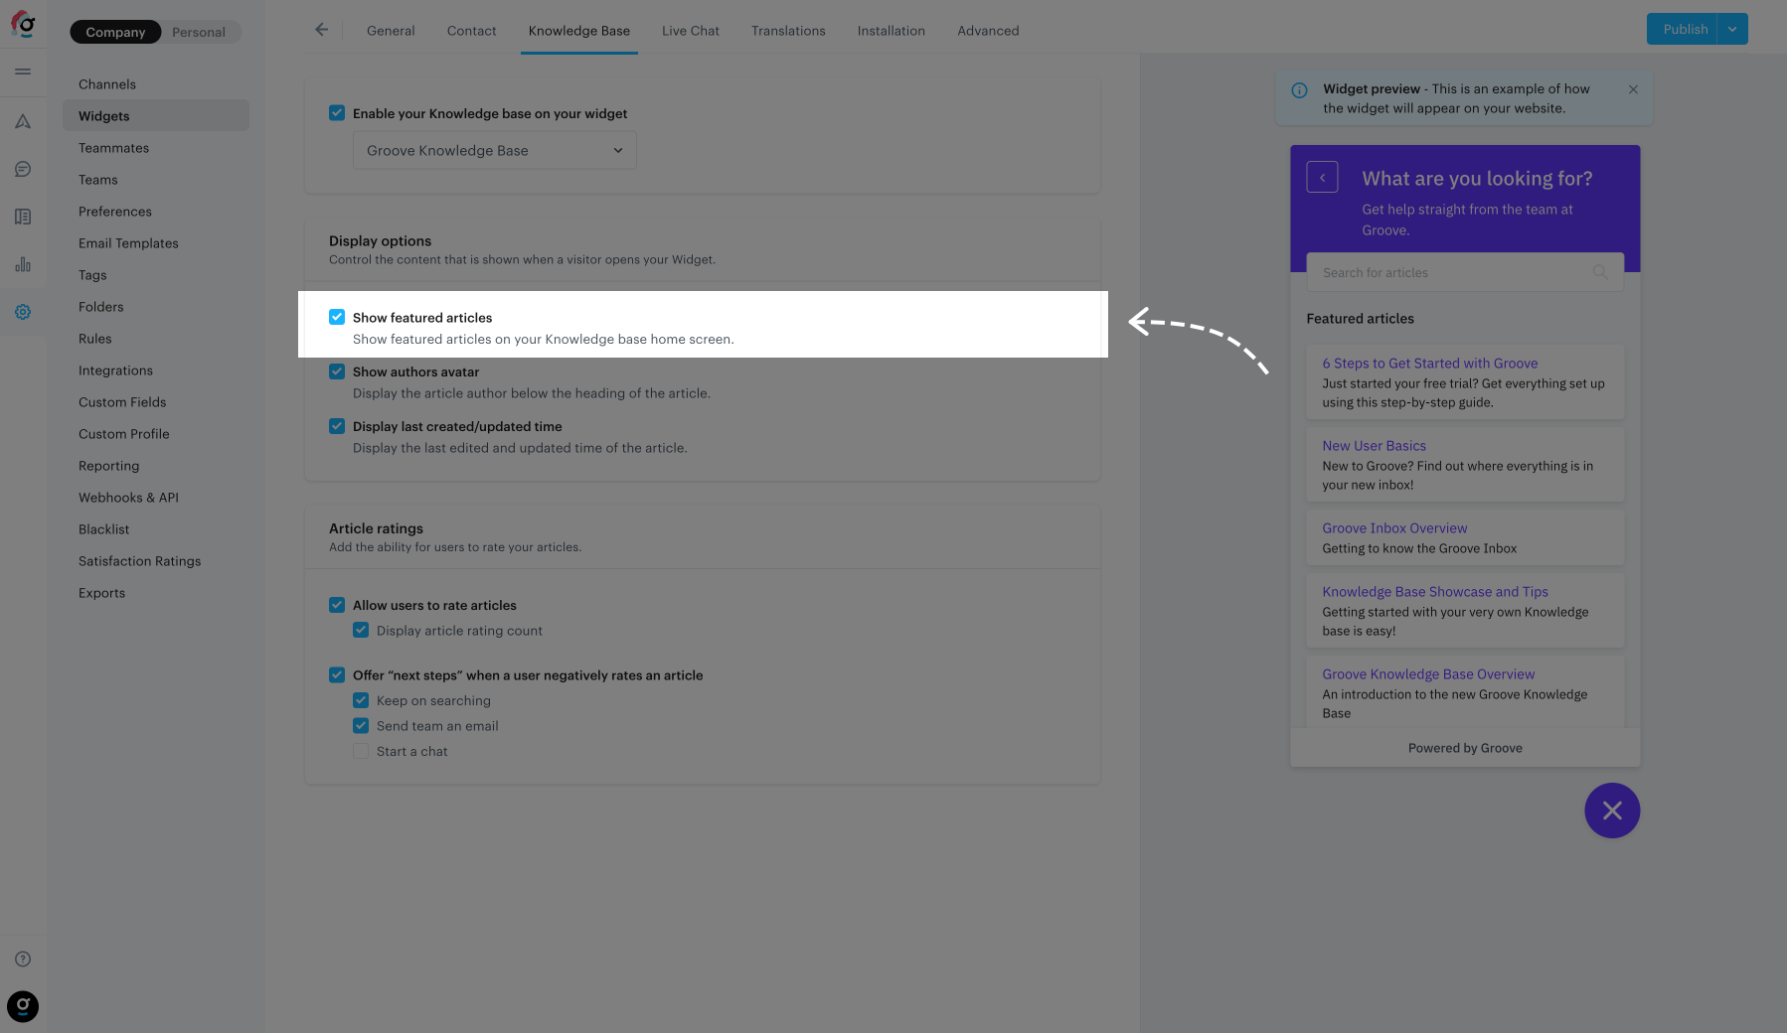Viewport: 1787px width, 1033px height.
Task: Toggle the Show authors avatar checkbox
Action: click(337, 371)
